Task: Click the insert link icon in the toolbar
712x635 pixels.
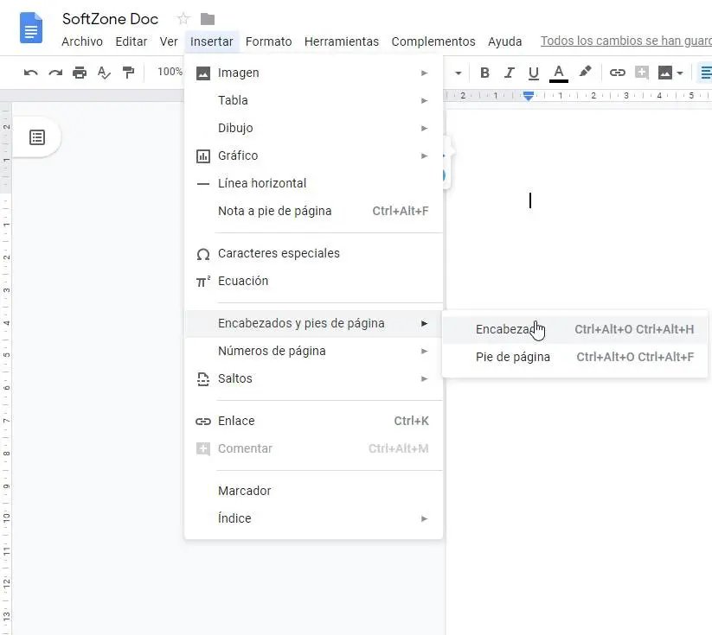Action: pyautogui.click(x=618, y=73)
